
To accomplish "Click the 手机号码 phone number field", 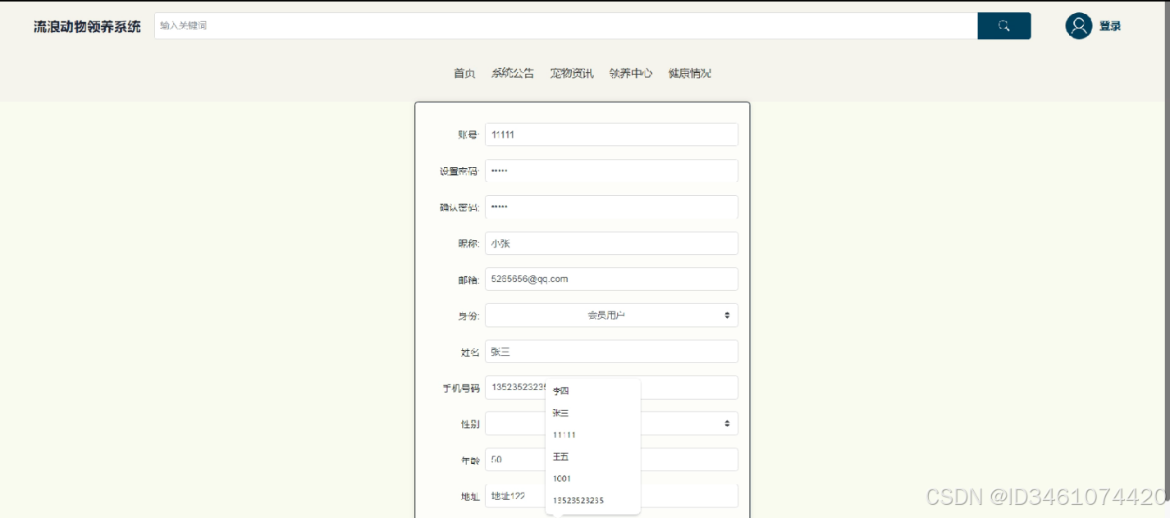I will pos(611,387).
